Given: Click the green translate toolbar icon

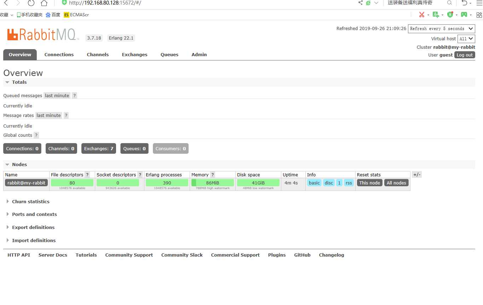Looking at the screenshot, I should point(436,14).
